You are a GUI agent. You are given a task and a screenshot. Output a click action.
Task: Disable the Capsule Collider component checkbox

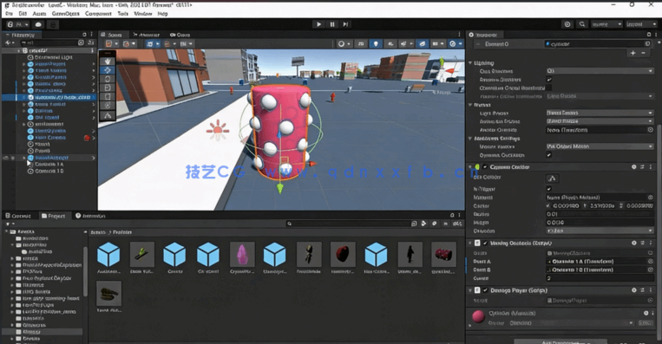click(x=485, y=167)
